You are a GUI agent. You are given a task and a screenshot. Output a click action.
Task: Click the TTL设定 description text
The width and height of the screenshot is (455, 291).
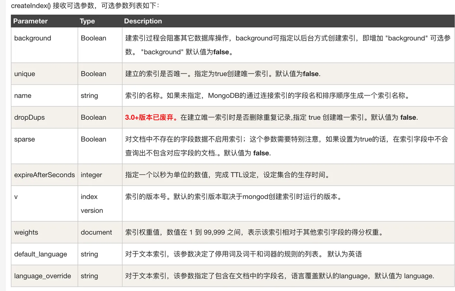coord(228,175)
